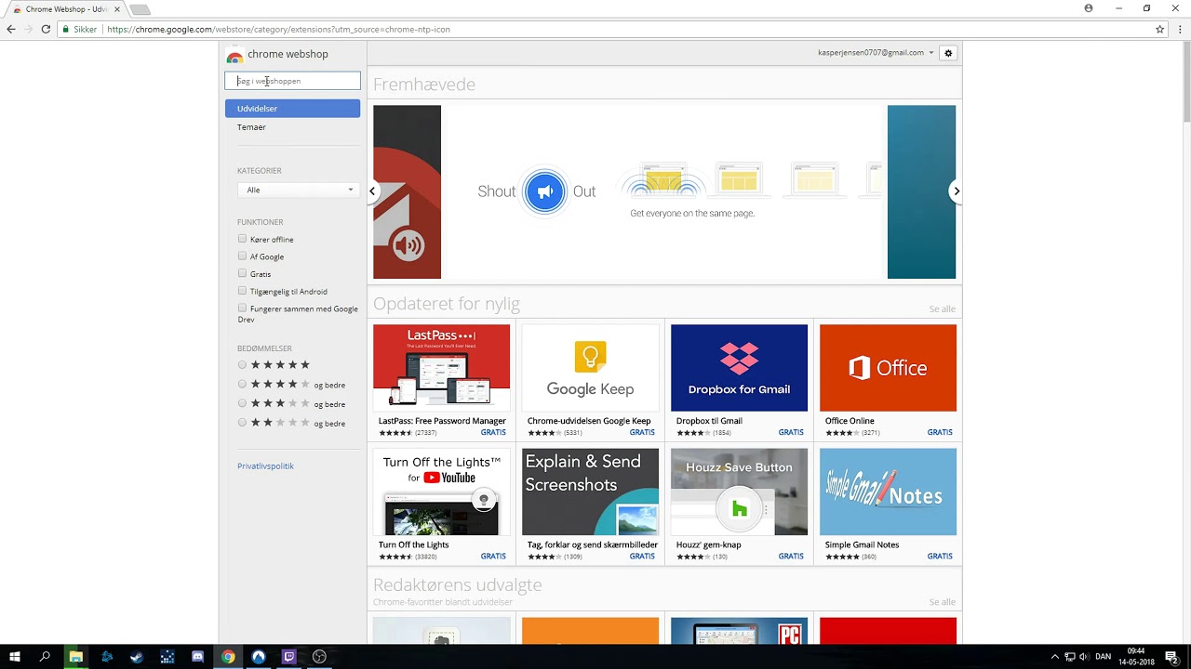Viewport: 1191px width, 669px height.
Task: Open a new tab button
Action: (x=140, y=9)
